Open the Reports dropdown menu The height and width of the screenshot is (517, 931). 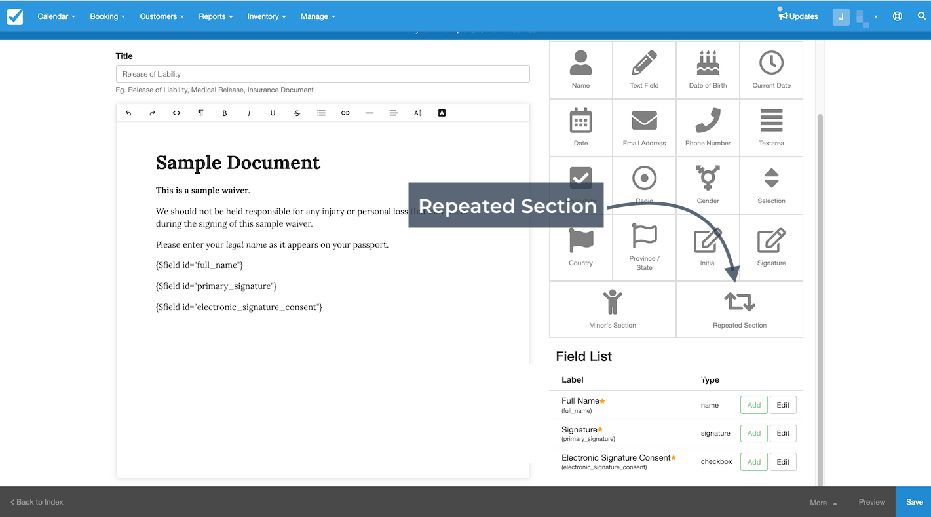[x=216, y=16]
